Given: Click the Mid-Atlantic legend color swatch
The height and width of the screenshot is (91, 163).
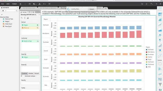Looking at the screenshot, I should click(x=147, y=52).
